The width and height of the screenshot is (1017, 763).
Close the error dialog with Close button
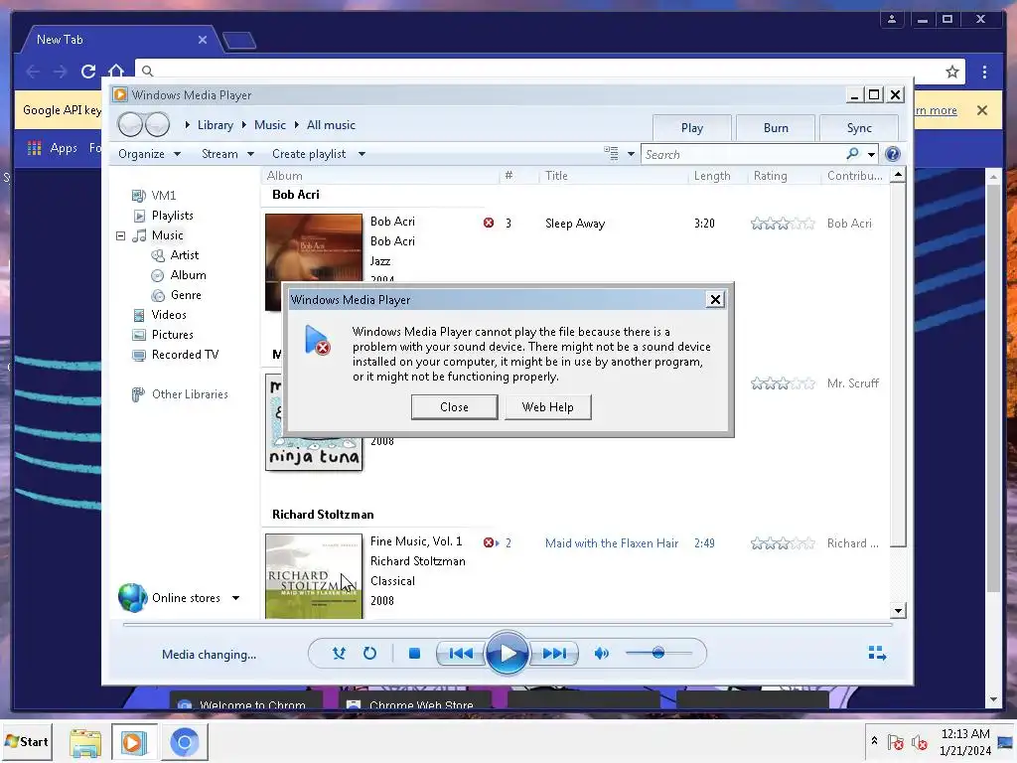coord(454,406)
